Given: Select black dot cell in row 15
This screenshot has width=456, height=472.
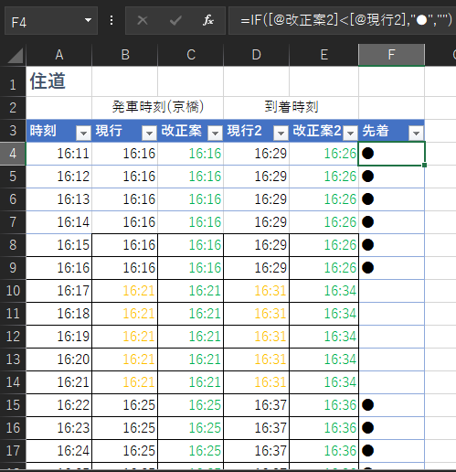Looking at the screenshot, I should tap(391, 405).
